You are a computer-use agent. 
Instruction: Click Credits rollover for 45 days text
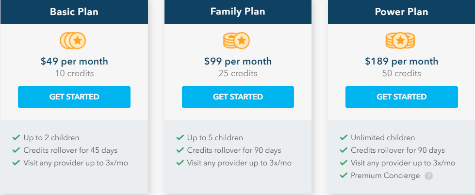point(70,150)
